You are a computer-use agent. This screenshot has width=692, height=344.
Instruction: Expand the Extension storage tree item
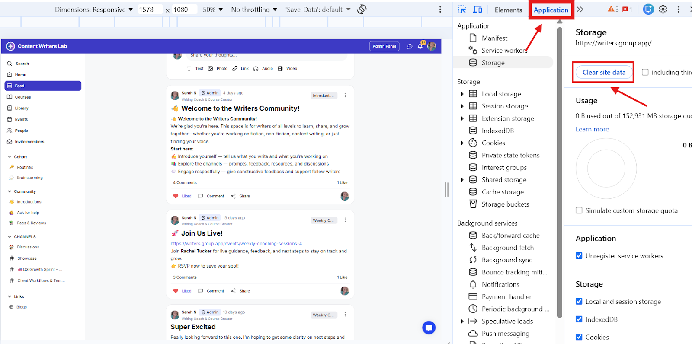[x=462, y=118]
